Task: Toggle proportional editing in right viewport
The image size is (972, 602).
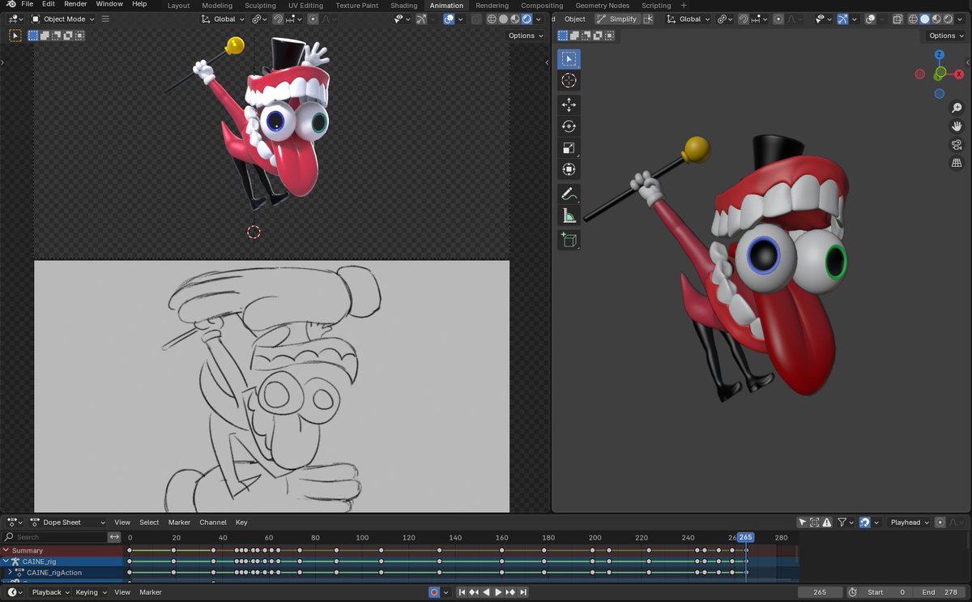Action: [778, 19]
